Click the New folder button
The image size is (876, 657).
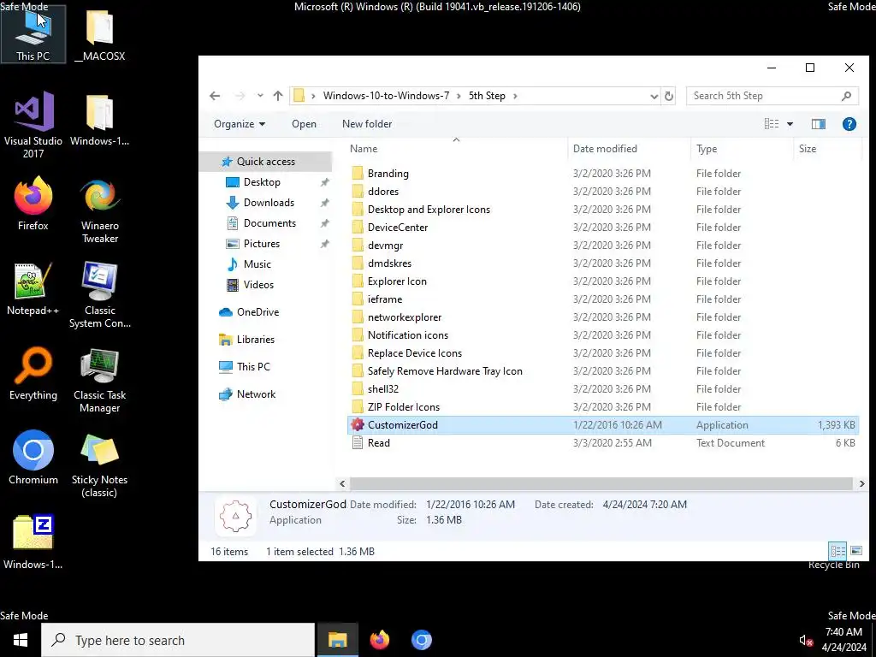click(367, 124)
